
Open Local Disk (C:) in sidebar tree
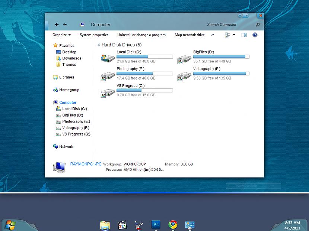click(74, 109)
